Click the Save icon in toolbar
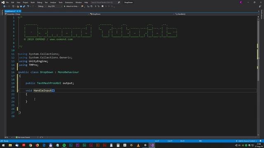Image resolution: width=264 pixels, height=148 pixels. click(21, 7)
